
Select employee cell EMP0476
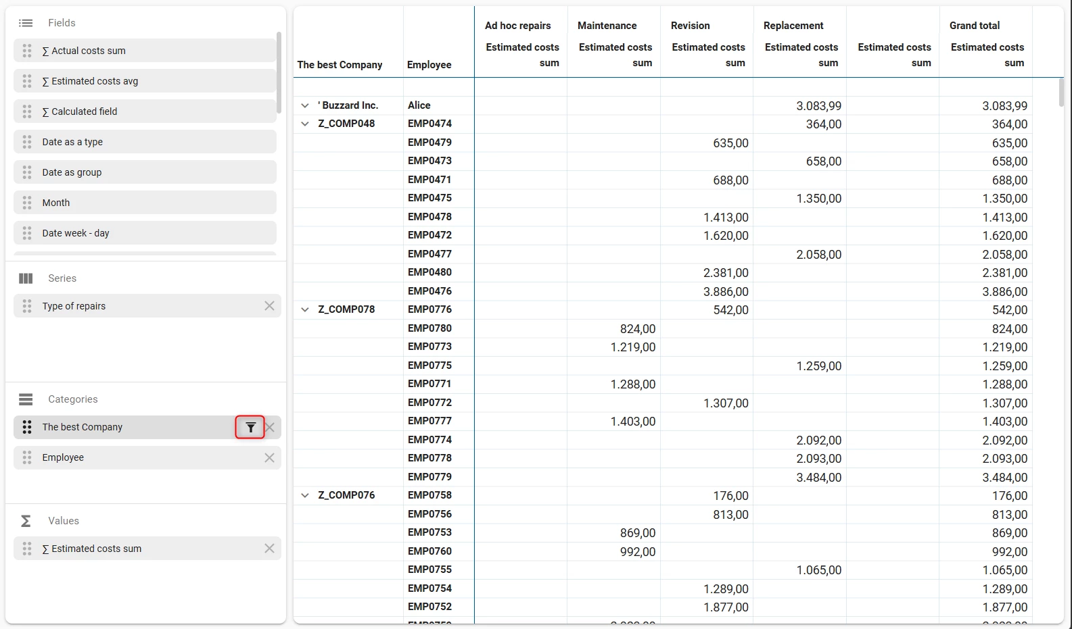point(429,291)
